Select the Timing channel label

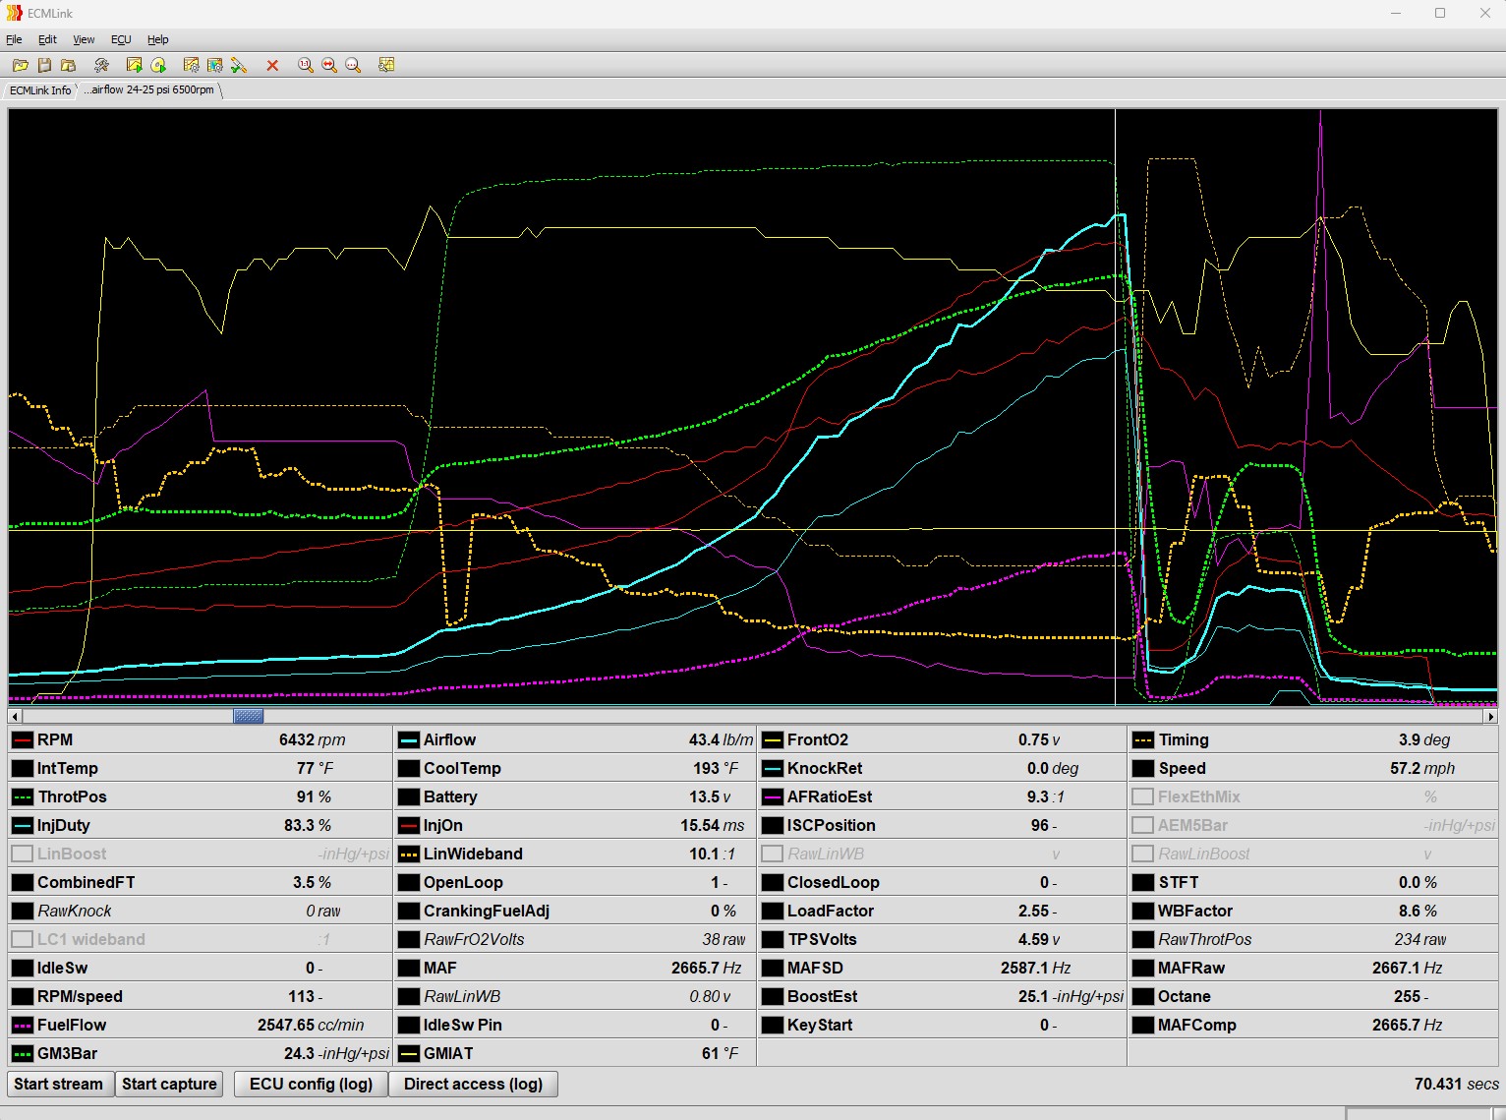tap(1184, 739)
